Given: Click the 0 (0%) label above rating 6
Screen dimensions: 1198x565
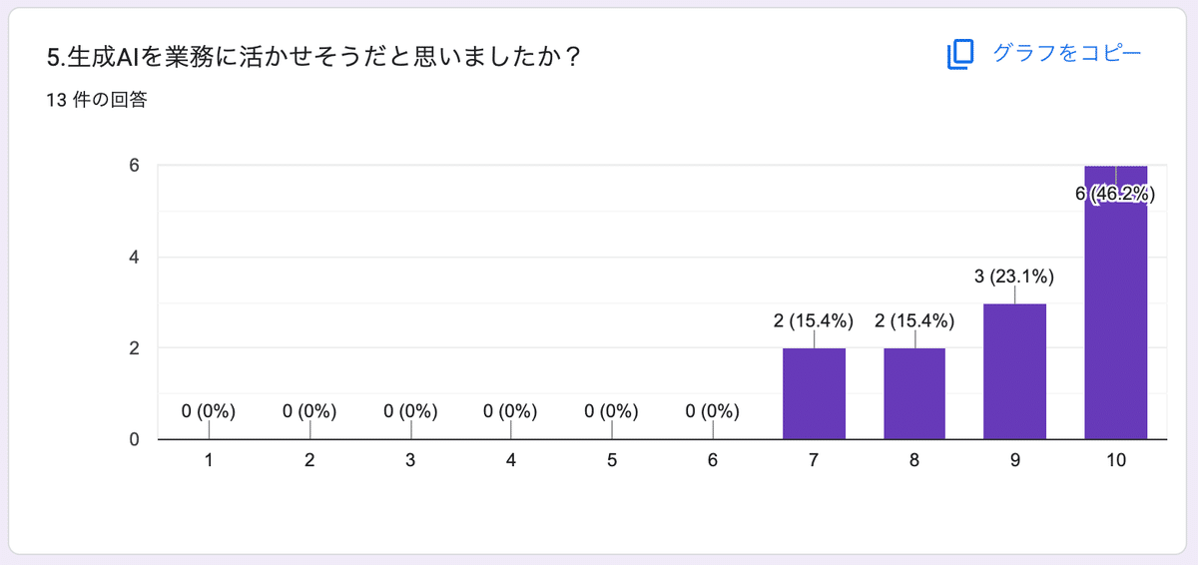Looking at the screenshot, I should coord(713,411).
